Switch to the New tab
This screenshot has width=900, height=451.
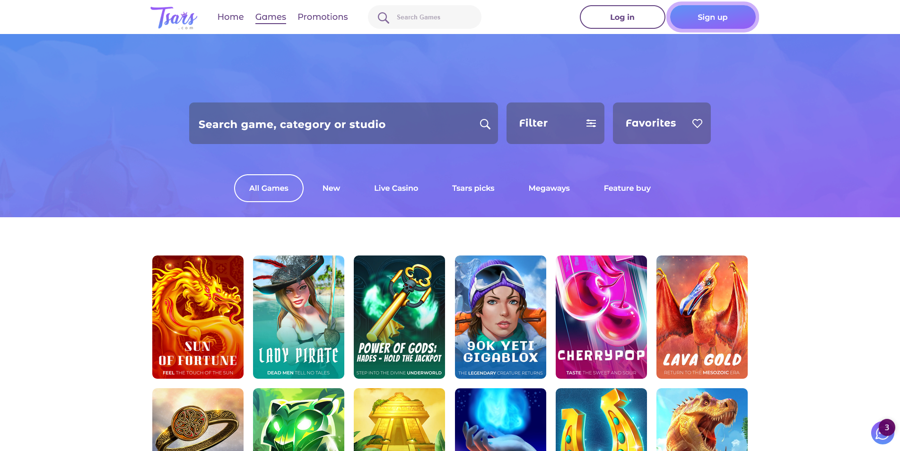point(331,188)
